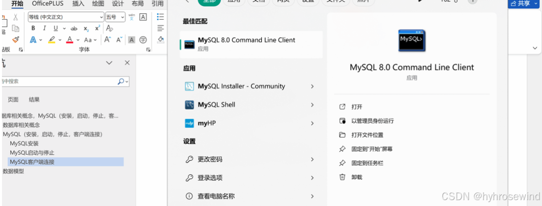
Task: Click the Copy icon in Word ribbon
Action: 16,28
